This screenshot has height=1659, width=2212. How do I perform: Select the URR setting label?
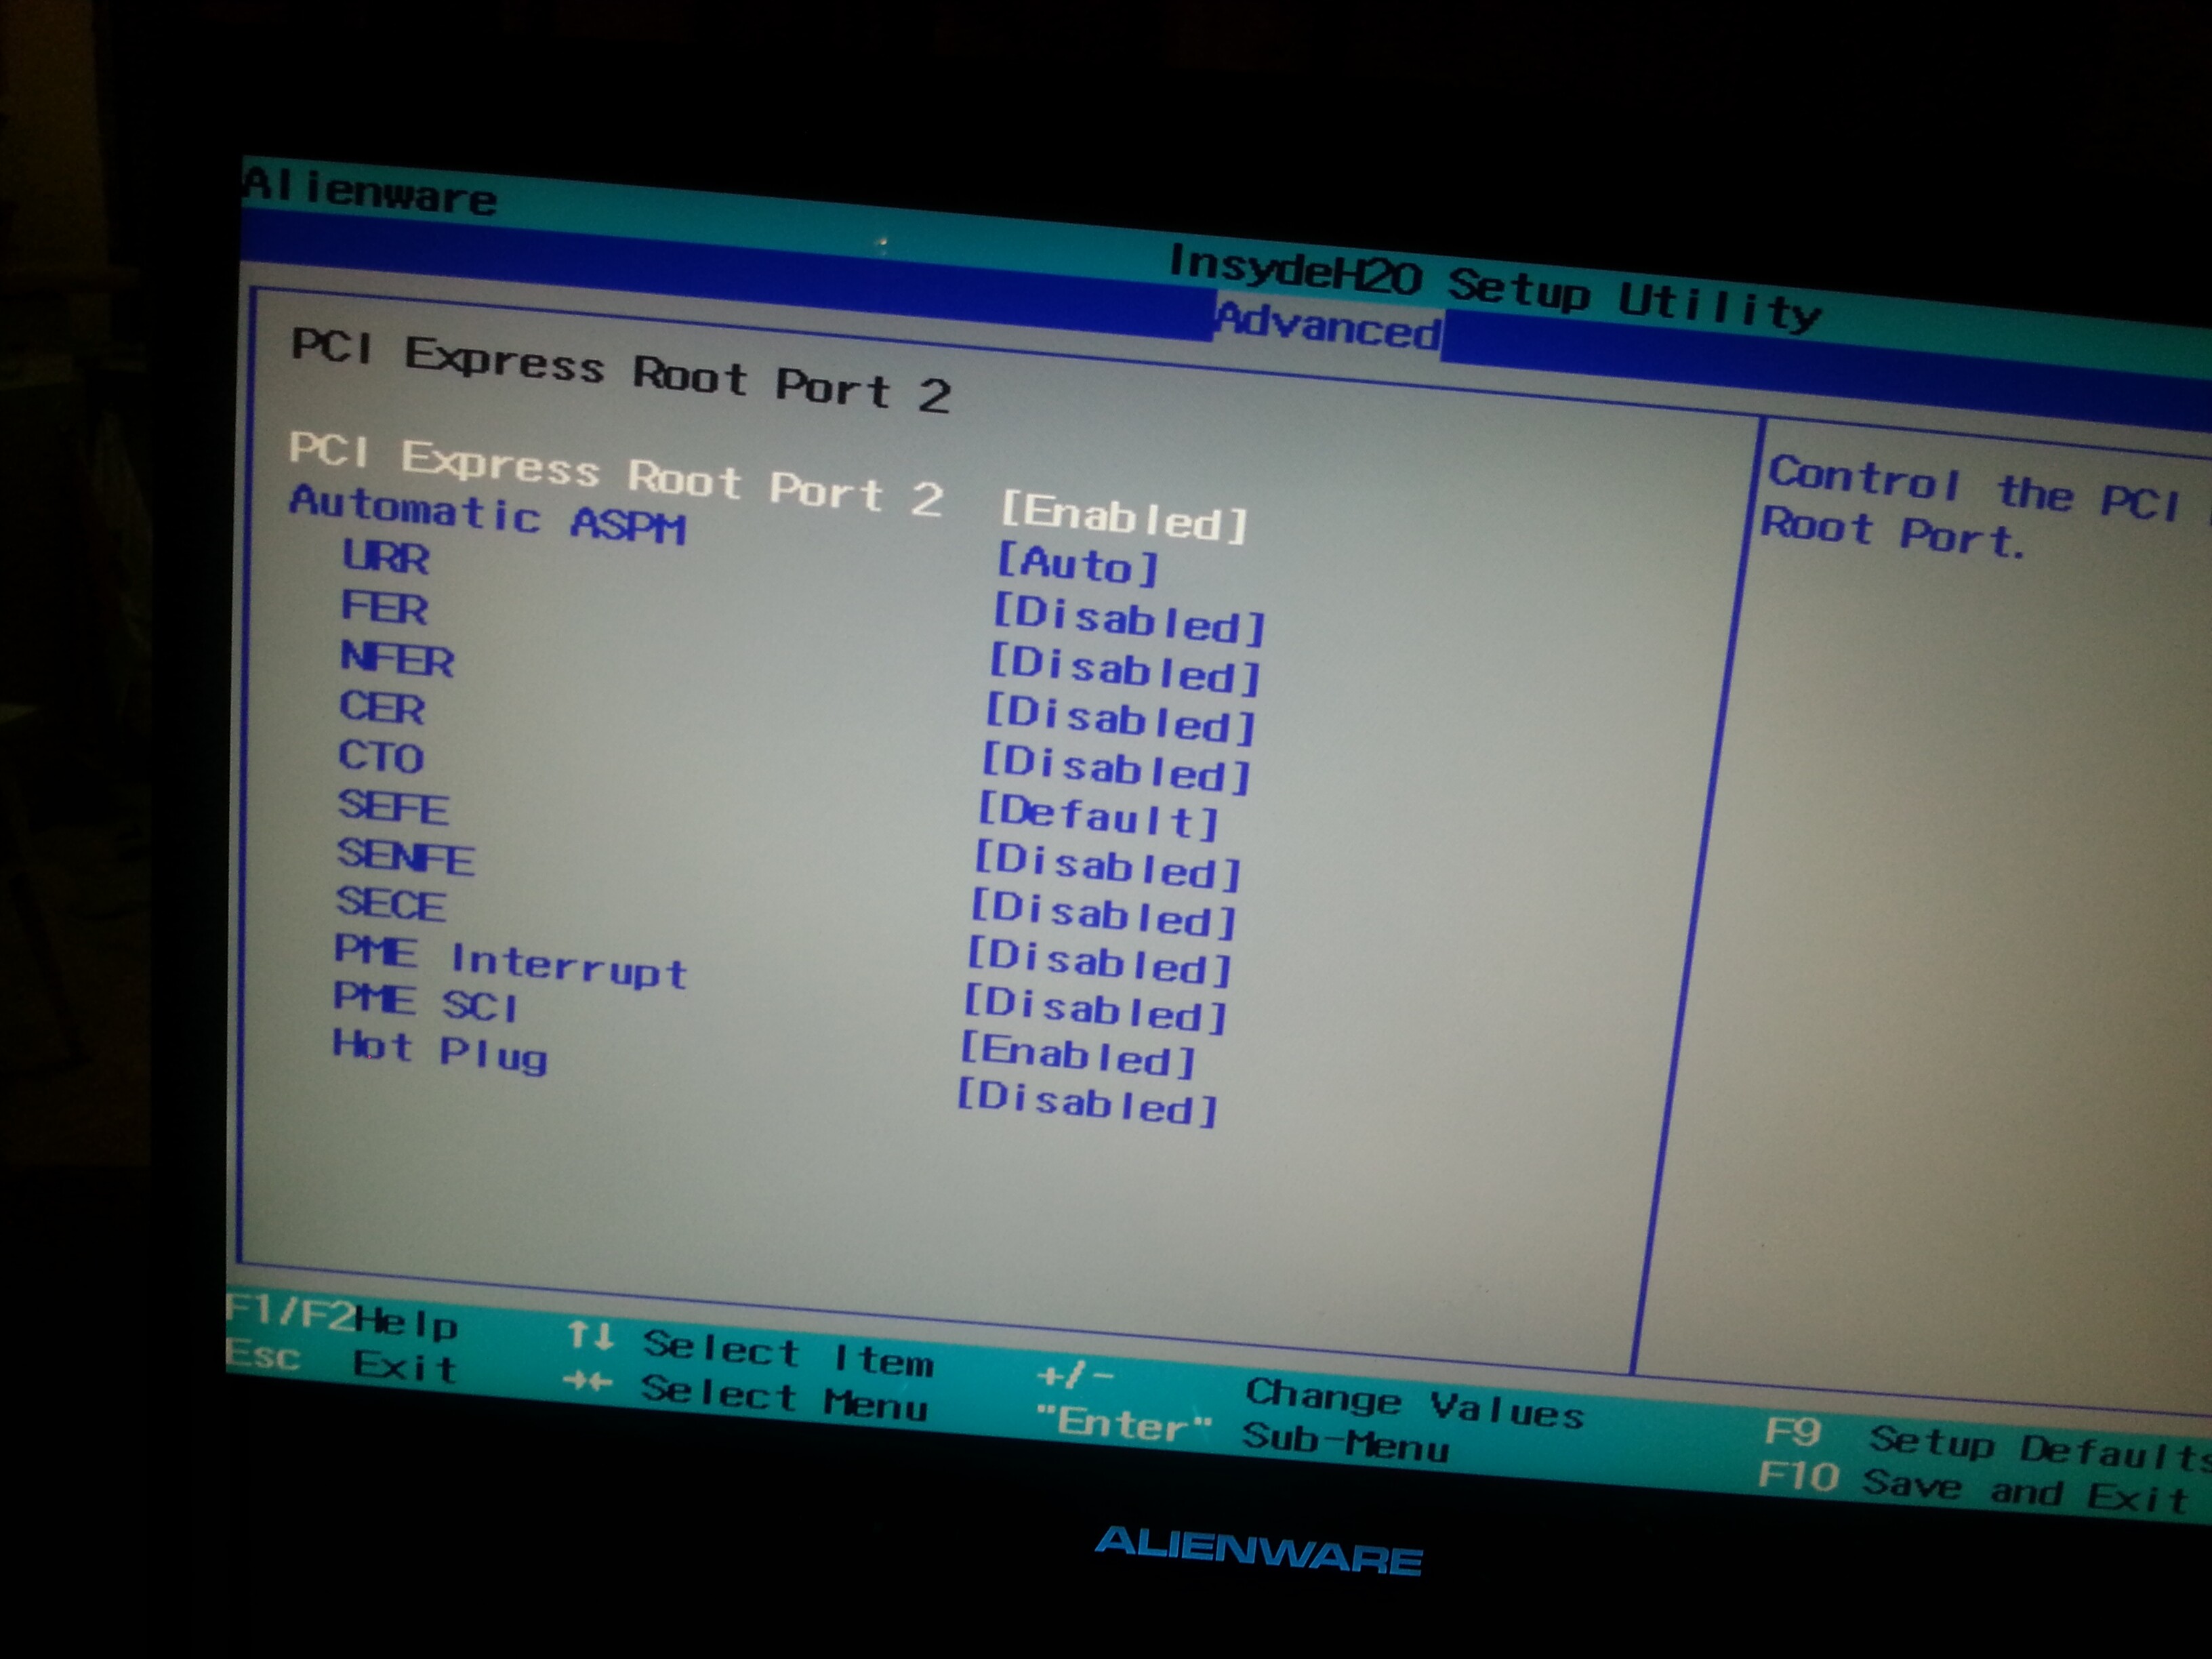tap(386, 557)
